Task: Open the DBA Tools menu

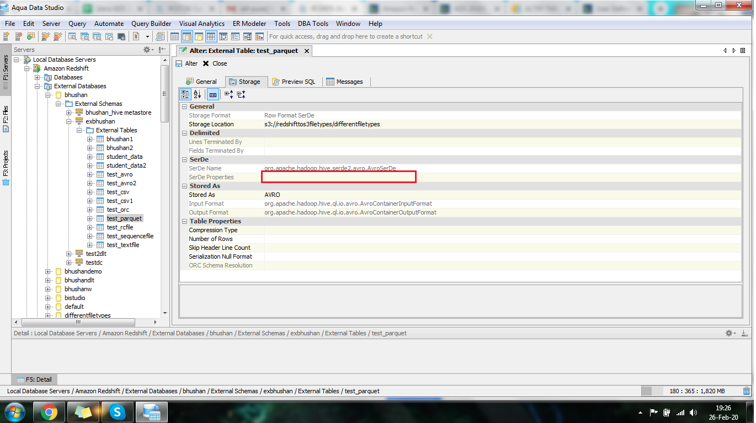Action: pos(313,24)
